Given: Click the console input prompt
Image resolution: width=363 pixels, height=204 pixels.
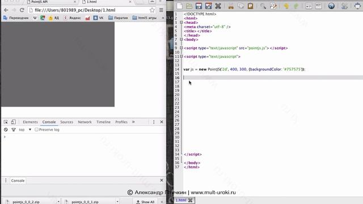Looking at the screenshot, I should click(x=83, y=137).
